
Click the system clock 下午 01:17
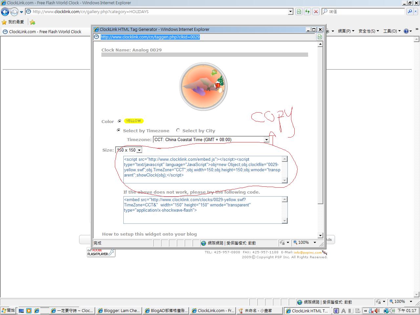tap(407, 310)
